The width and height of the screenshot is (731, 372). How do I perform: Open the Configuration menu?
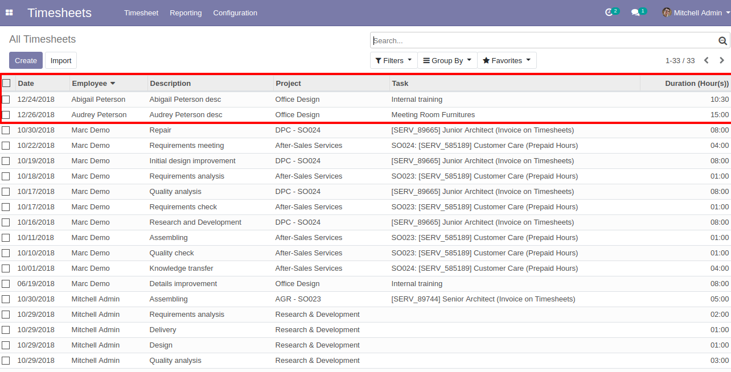click(x=235, y=13)
